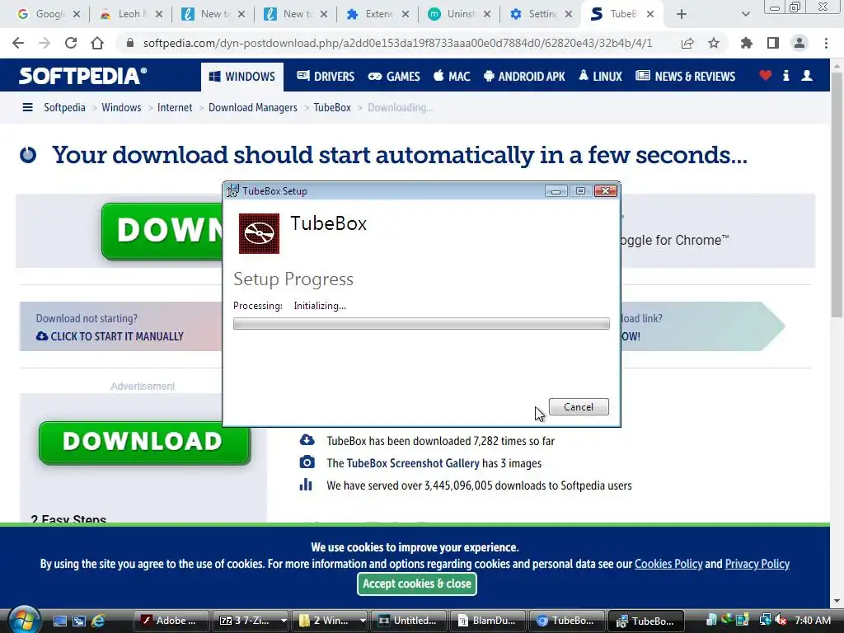Open Adobe taskbar button
844x633 pixels.
click(x=171, y=621)
